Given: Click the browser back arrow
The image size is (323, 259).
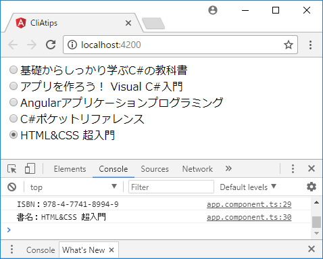Looking at the screenshot, I should (x=13, y=45).
